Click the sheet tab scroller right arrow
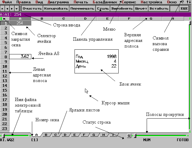Viewport: 192px width, 148px height. tap(30, 136)
